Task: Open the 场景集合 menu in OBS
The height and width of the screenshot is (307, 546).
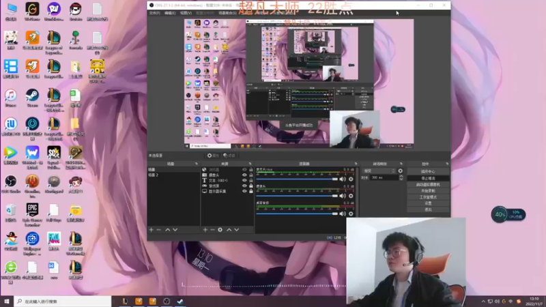Action: pyautogui.click(x=227, y=13)
